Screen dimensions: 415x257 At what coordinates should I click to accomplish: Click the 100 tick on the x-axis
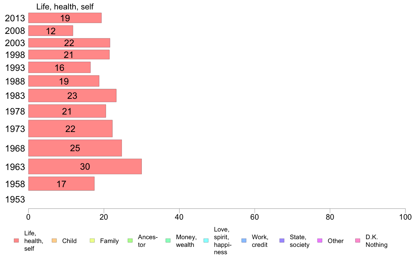click(x=405, y=217)
